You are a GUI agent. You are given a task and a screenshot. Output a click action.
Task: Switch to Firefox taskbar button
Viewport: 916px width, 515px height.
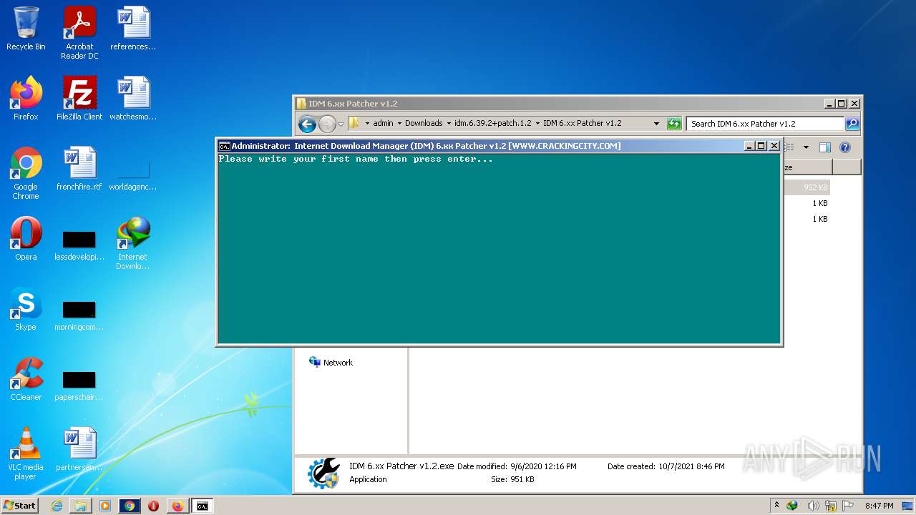(x=177, y=506)
